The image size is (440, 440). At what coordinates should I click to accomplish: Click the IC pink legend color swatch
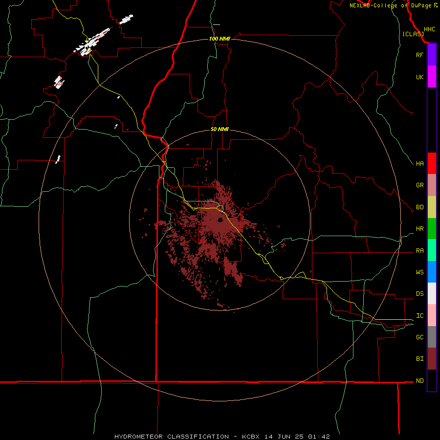pos(432,315)
